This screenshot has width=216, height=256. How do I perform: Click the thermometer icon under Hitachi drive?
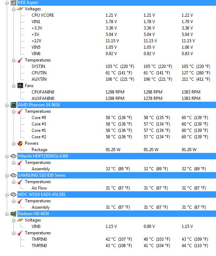20,162
